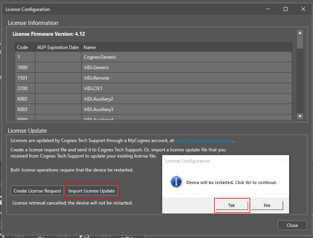
Task: Click the Create License Request button
Action: click(x=37, y=191)
